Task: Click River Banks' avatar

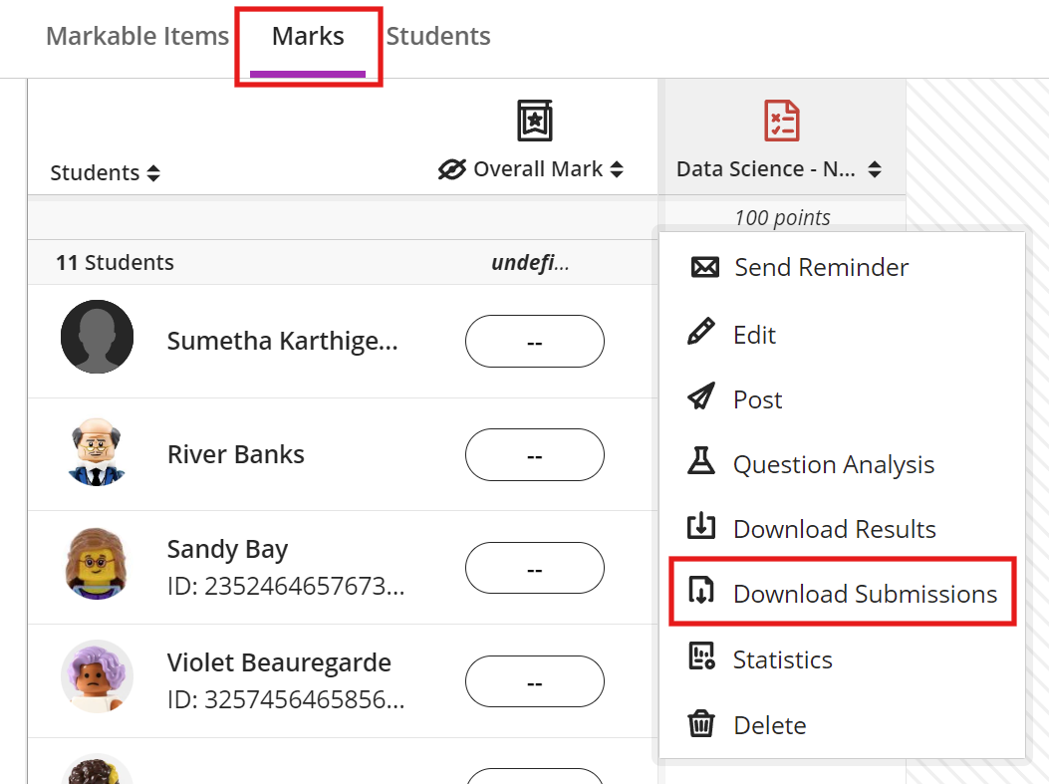Action: pos(97,453)
